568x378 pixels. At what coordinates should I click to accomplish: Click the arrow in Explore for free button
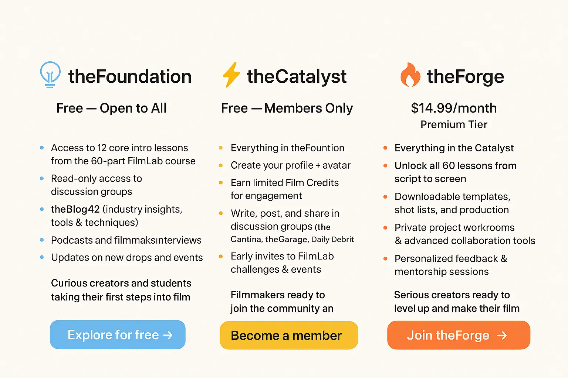(168, 335)
